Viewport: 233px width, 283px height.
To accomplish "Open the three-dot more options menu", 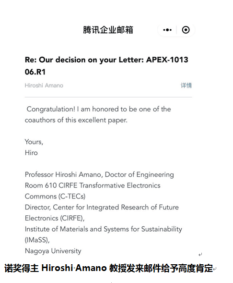I will 167,30.
